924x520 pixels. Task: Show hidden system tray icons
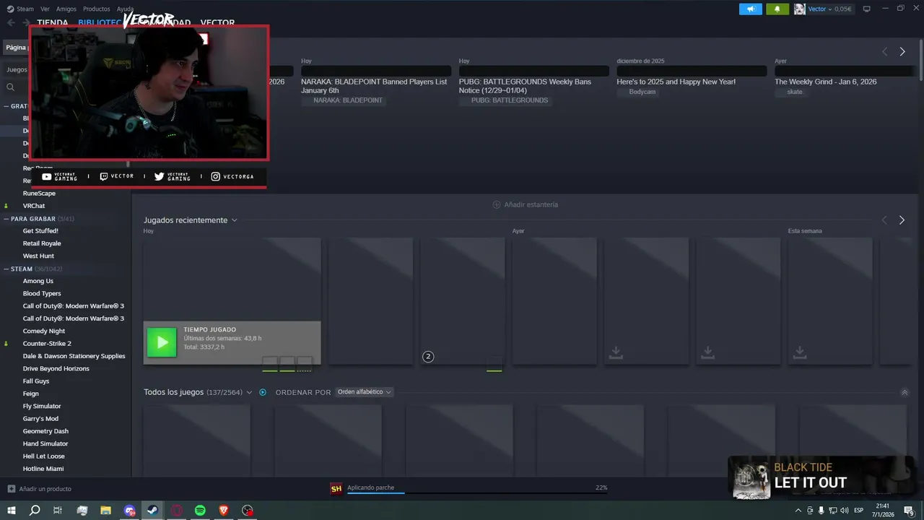798,511
